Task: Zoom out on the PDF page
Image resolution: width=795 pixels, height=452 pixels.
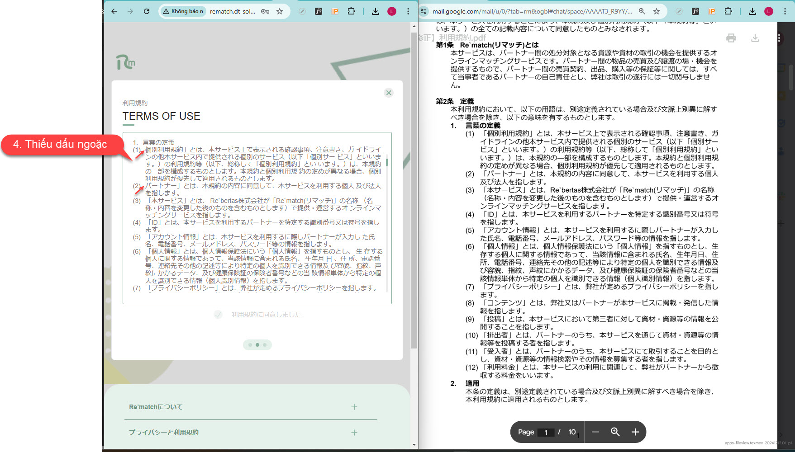Action: pos(595,432)
